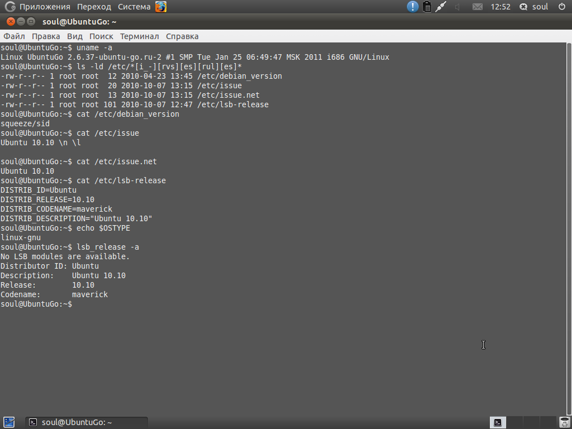Select soul@UbuntuGo taskbar window button
Screen dimensions: 572x429
[86, 422]
